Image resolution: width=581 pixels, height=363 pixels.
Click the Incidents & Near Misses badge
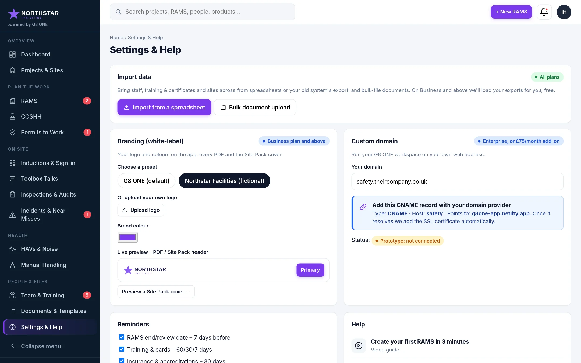click(x=87, y=215)
